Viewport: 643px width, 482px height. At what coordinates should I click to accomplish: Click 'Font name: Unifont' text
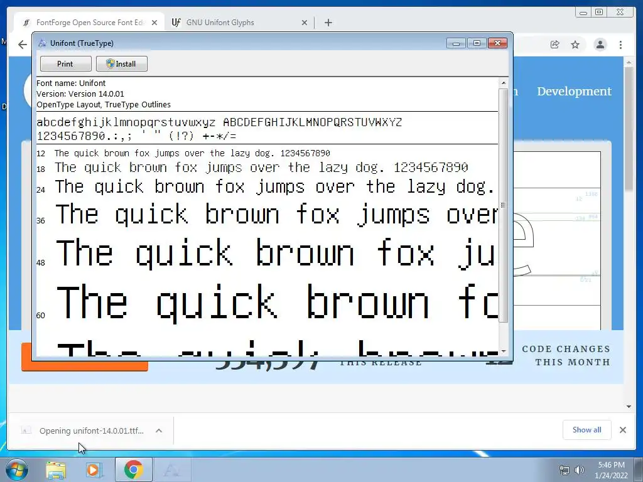click(71, 83)
